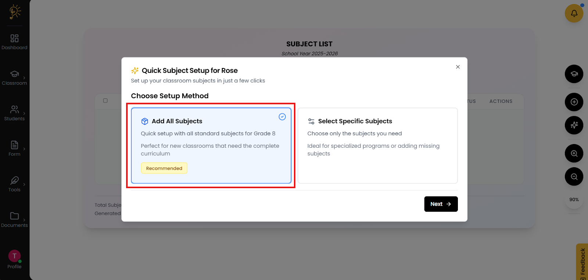Expand the Tools sidebar menu
The image size is (588, 280).
[14, 184]
